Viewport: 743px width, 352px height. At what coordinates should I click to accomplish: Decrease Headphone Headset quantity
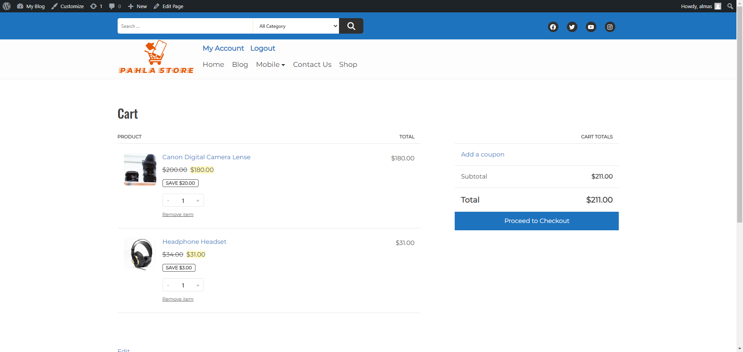[x=168, y=285]
